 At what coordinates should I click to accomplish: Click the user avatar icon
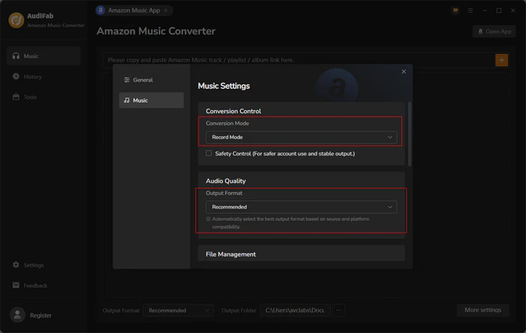[17, 315]
